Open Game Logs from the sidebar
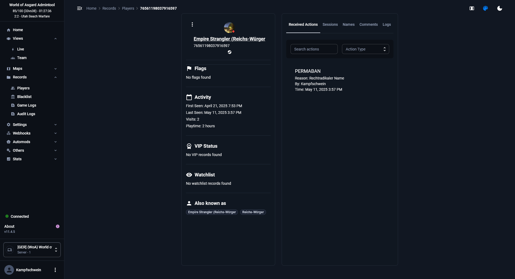 coord(27,105)
